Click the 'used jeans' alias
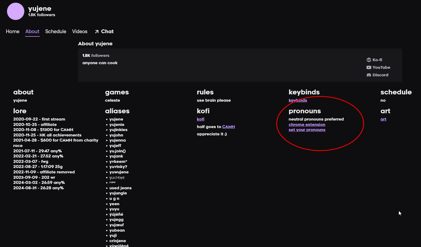The image size is (421, 247). pos(120,188)
